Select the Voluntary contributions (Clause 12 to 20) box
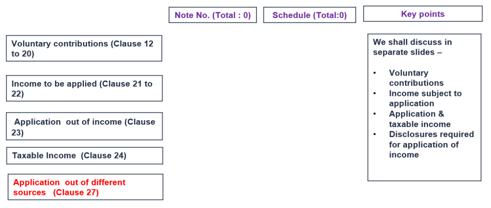The width and height of the screenshot is (491, 208). [84, 49]
